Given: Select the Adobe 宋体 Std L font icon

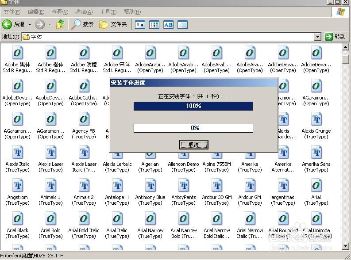Looking at the screenshot, I should pos(117,53).
